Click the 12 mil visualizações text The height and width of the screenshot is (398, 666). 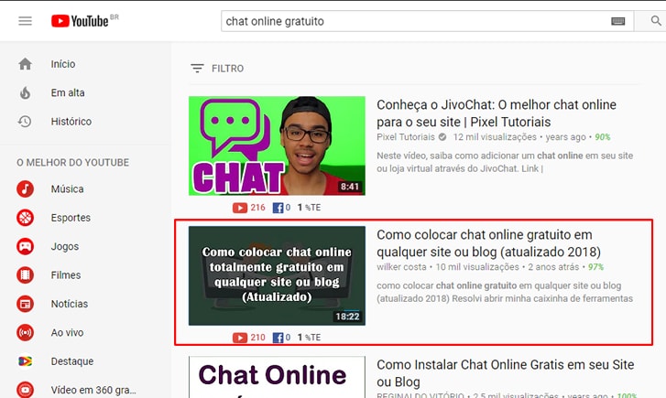coord(495,137)
